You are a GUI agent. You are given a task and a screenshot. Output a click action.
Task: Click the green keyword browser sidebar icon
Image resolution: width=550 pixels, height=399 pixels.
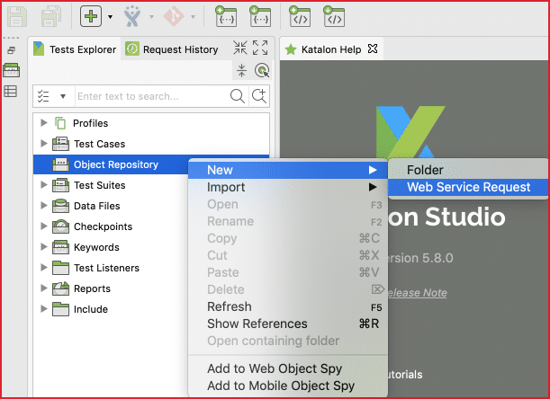[x=11, y=70]
